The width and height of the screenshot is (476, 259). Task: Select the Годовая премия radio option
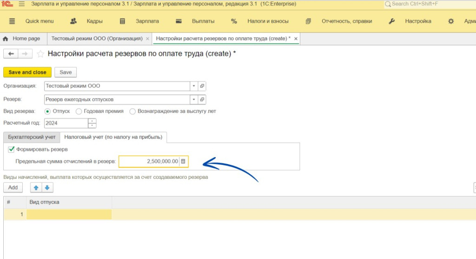[x=79, y=111]
